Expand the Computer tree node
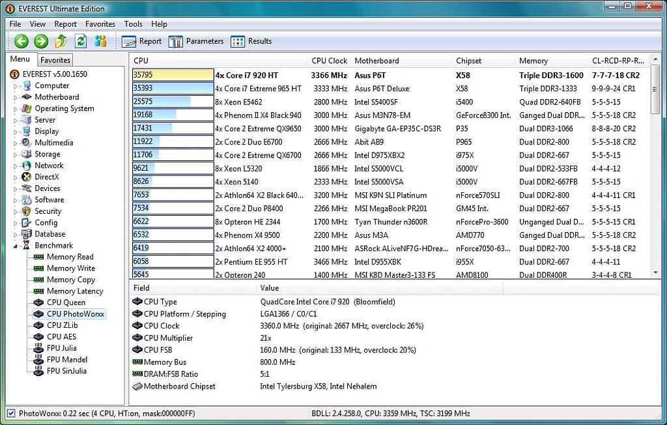The width and height of the screenshot is (667, 425). tap(16, 87)
